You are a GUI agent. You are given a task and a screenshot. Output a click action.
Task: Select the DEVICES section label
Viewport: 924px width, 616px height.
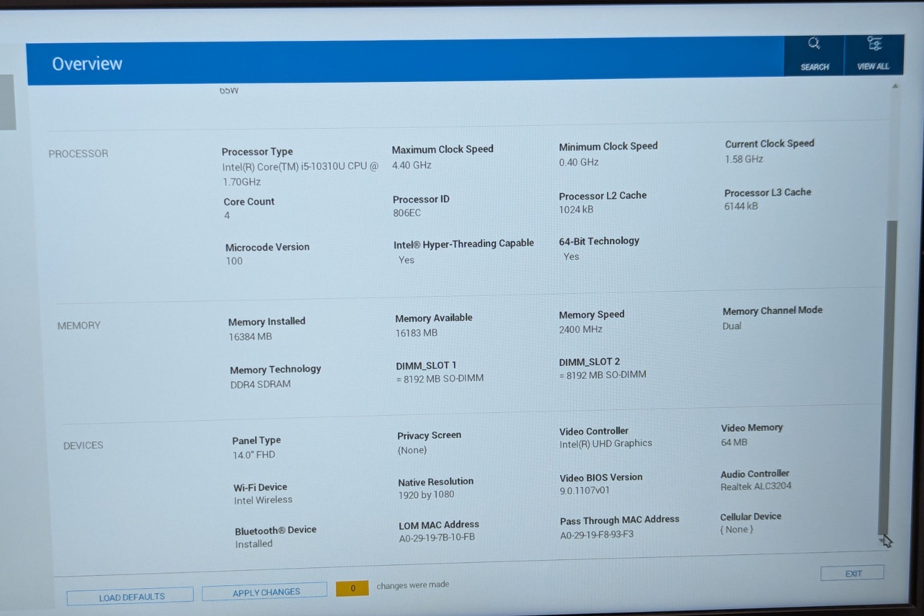[x=83, y=445]
